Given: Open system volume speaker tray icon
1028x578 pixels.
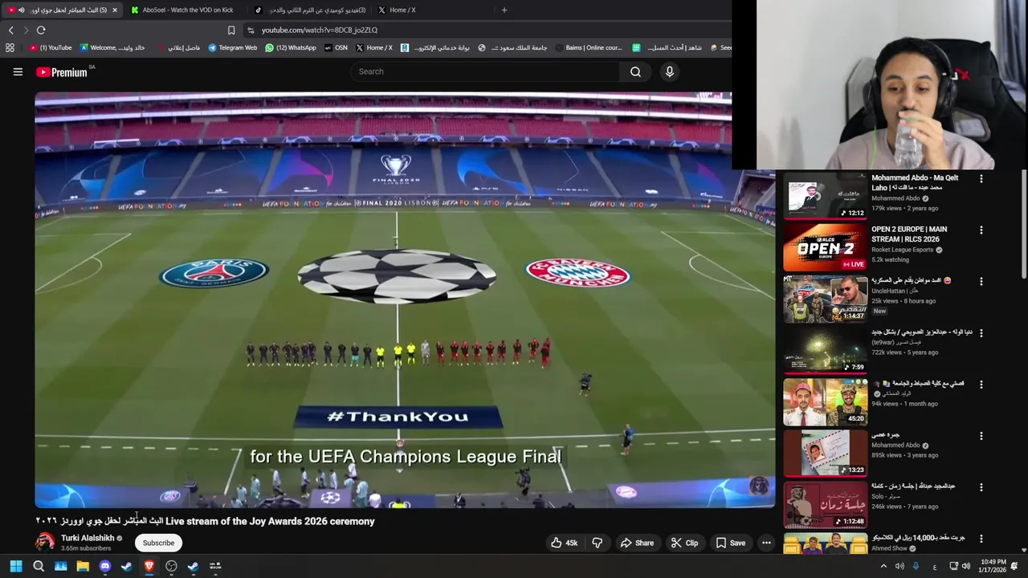Looking at the screenshot, I should pyautogui.click(x=966, y=566).
